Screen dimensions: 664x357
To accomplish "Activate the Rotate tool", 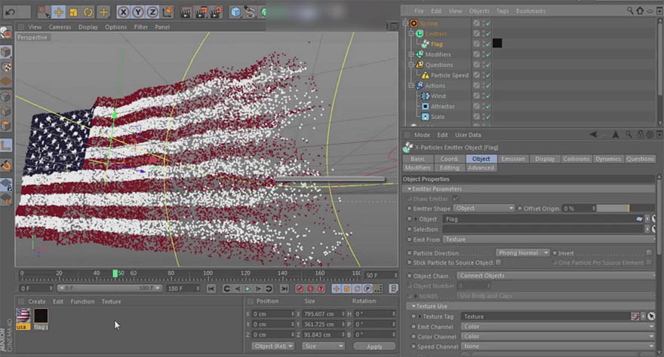I will [88, 12].
